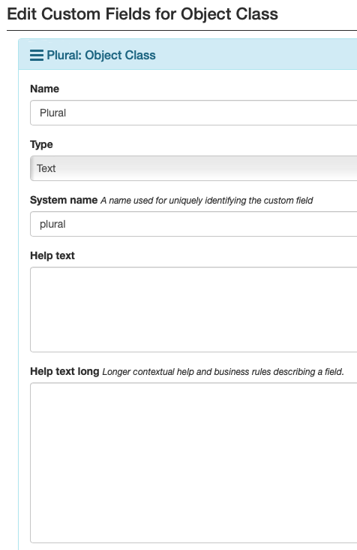Click the System name bold label

click(x=64, y=200)
